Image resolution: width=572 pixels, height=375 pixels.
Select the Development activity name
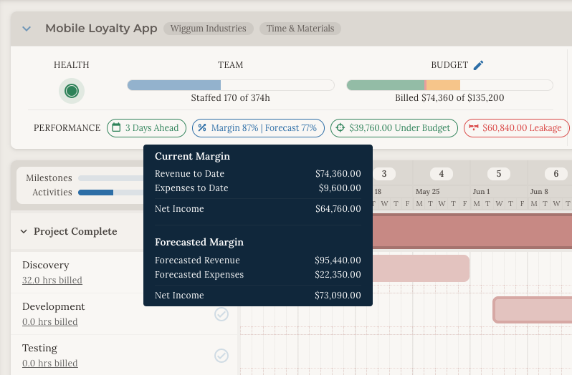53,306
